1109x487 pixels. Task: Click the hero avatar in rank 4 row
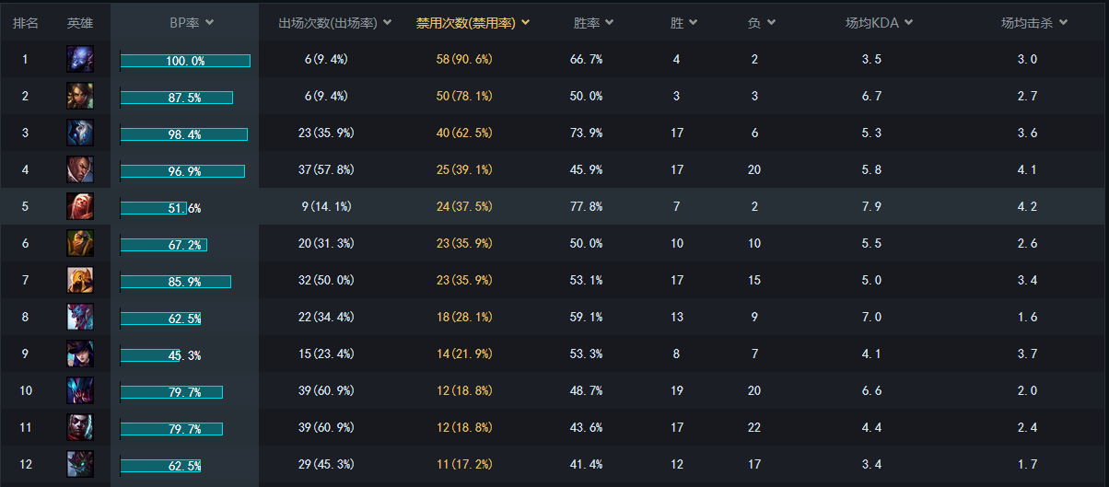click(80, 169)
